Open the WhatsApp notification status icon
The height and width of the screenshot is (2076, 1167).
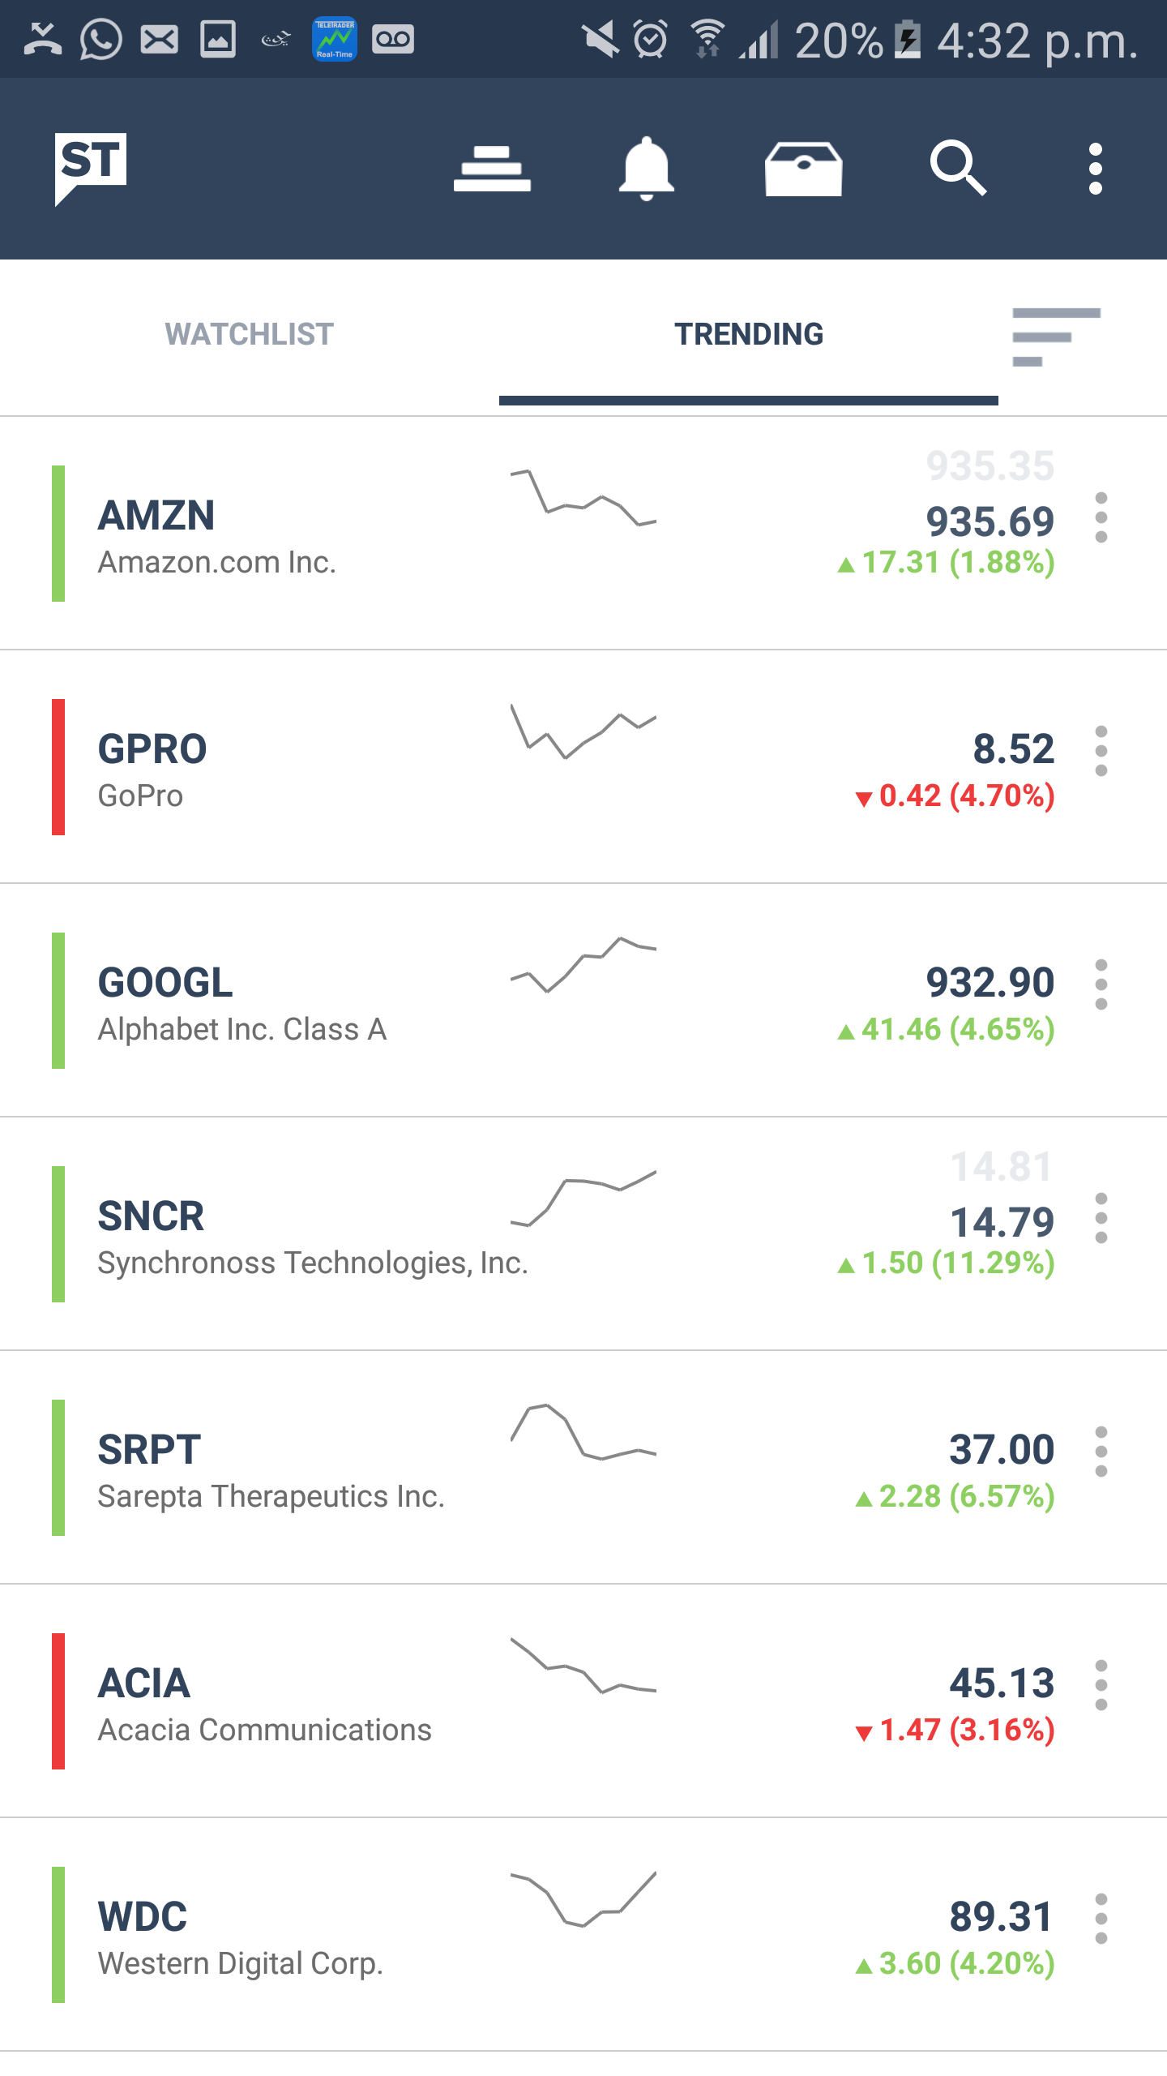(x=101, y=39)
